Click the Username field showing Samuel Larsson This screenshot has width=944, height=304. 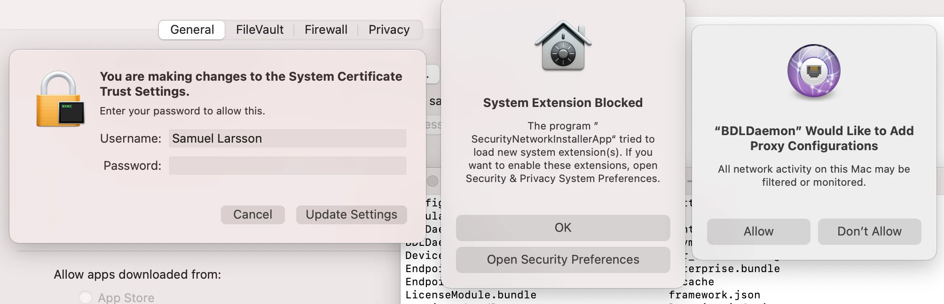[x=288, y=138]
